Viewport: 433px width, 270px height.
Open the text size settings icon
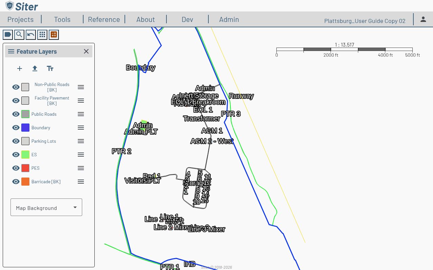pos(50,69)
